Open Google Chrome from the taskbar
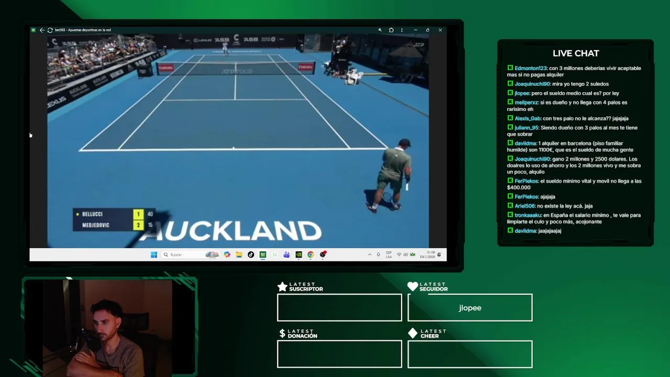This screenshot has height=377, width=670. coord(310,254)
